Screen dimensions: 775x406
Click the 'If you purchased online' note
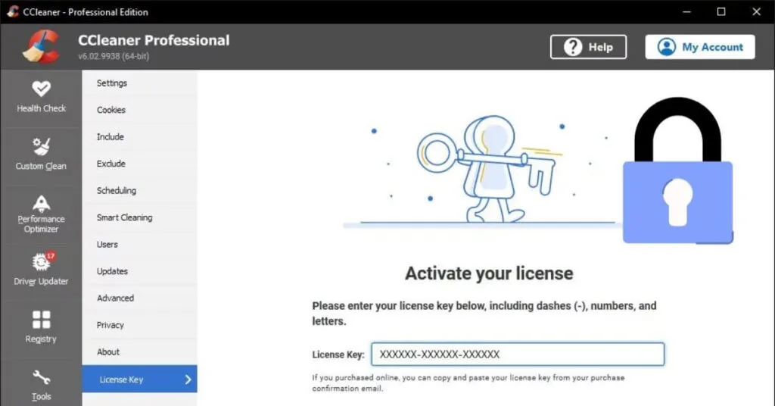[468, 383]
